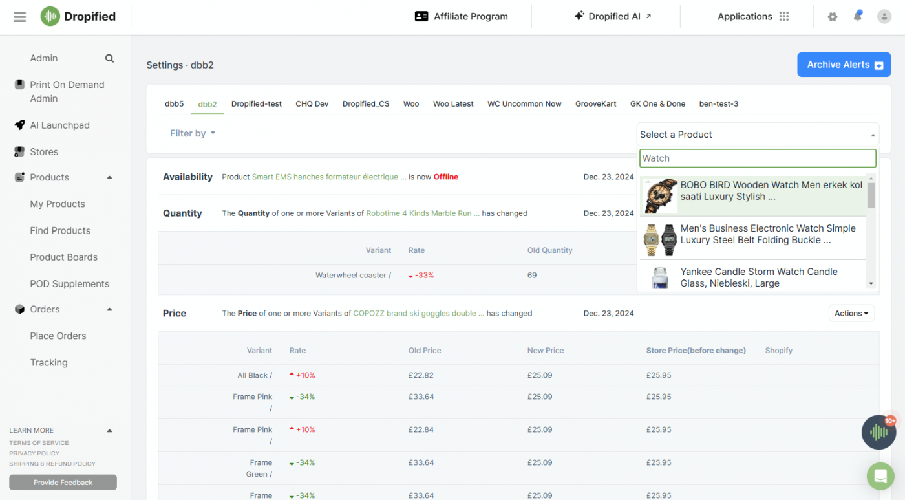
Task: Click the Orders box icon
Action: coord(19,309)
